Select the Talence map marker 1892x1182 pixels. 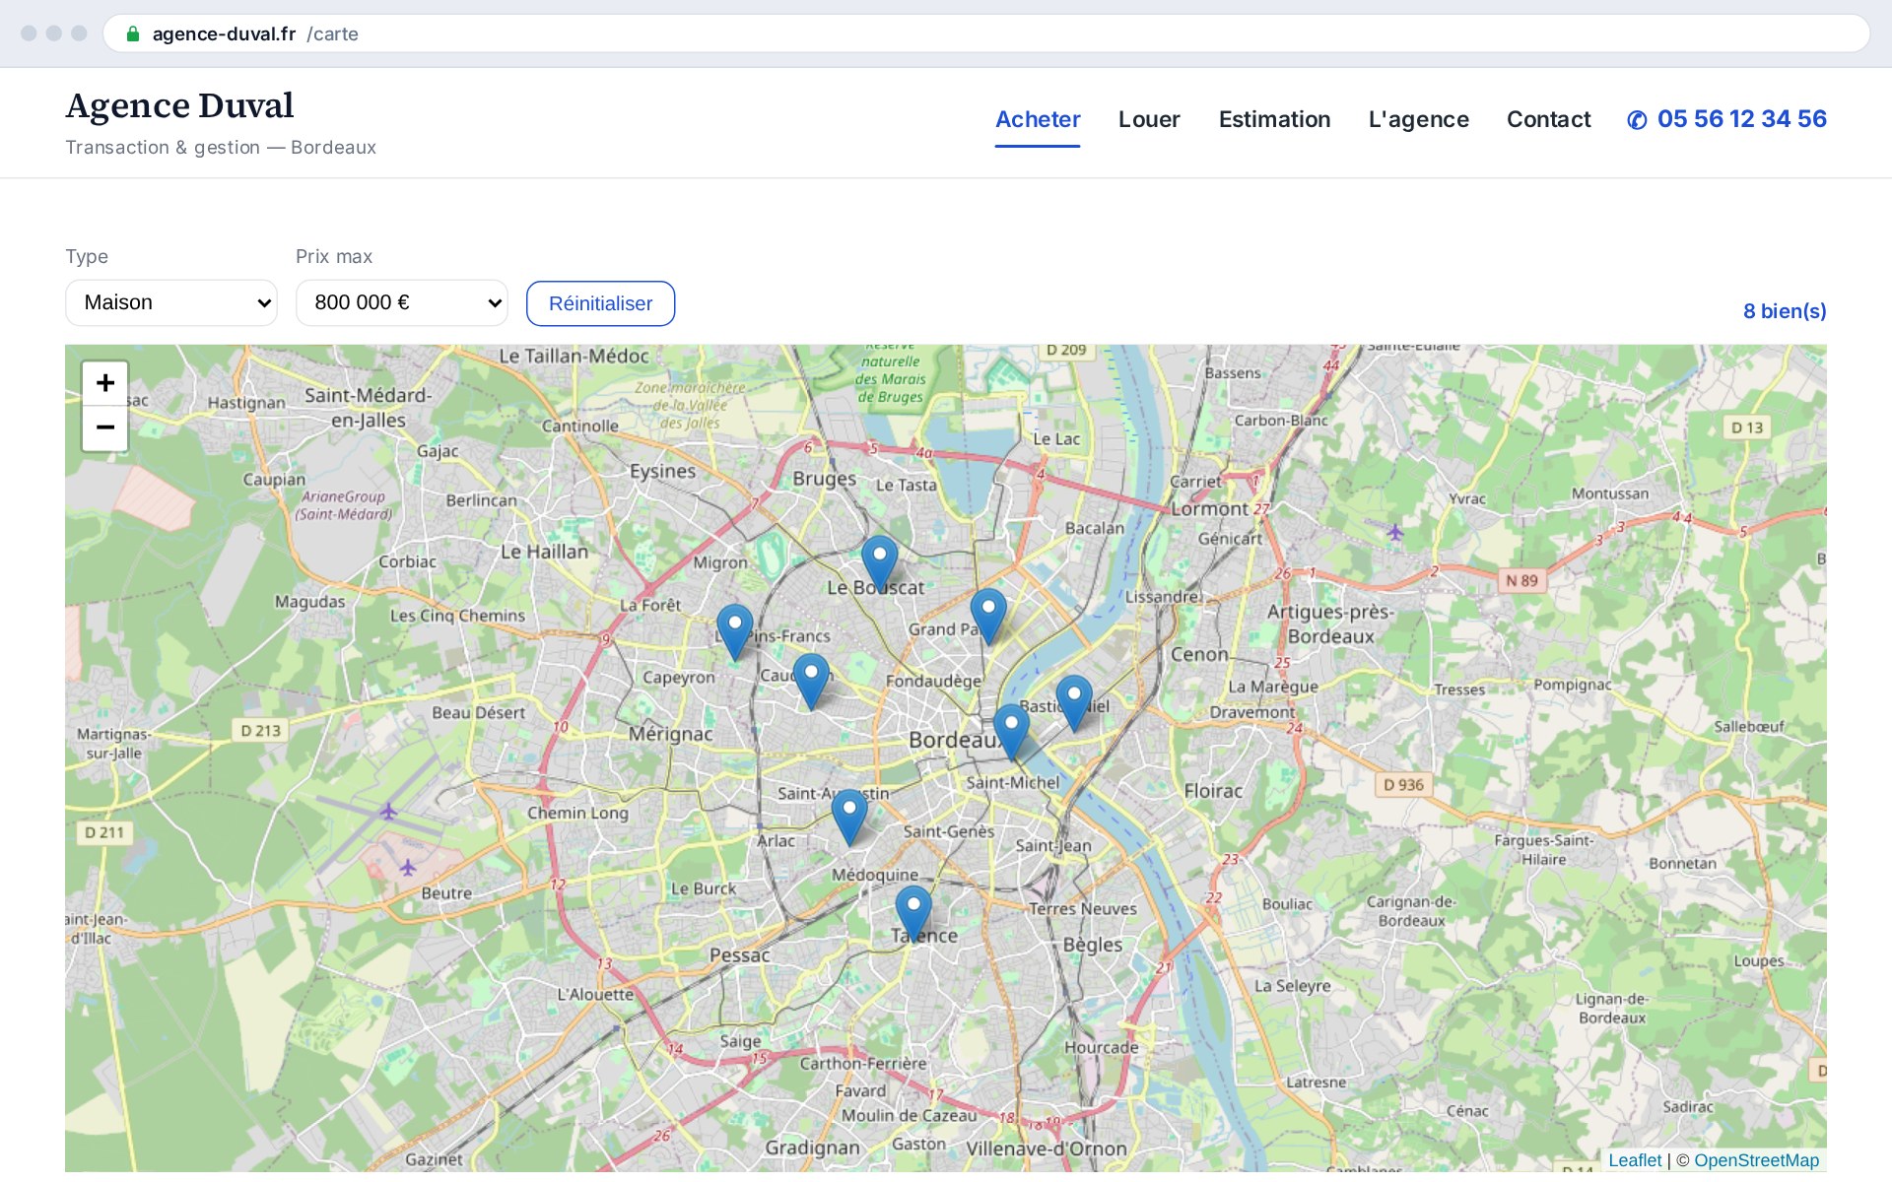click(913, 914)
